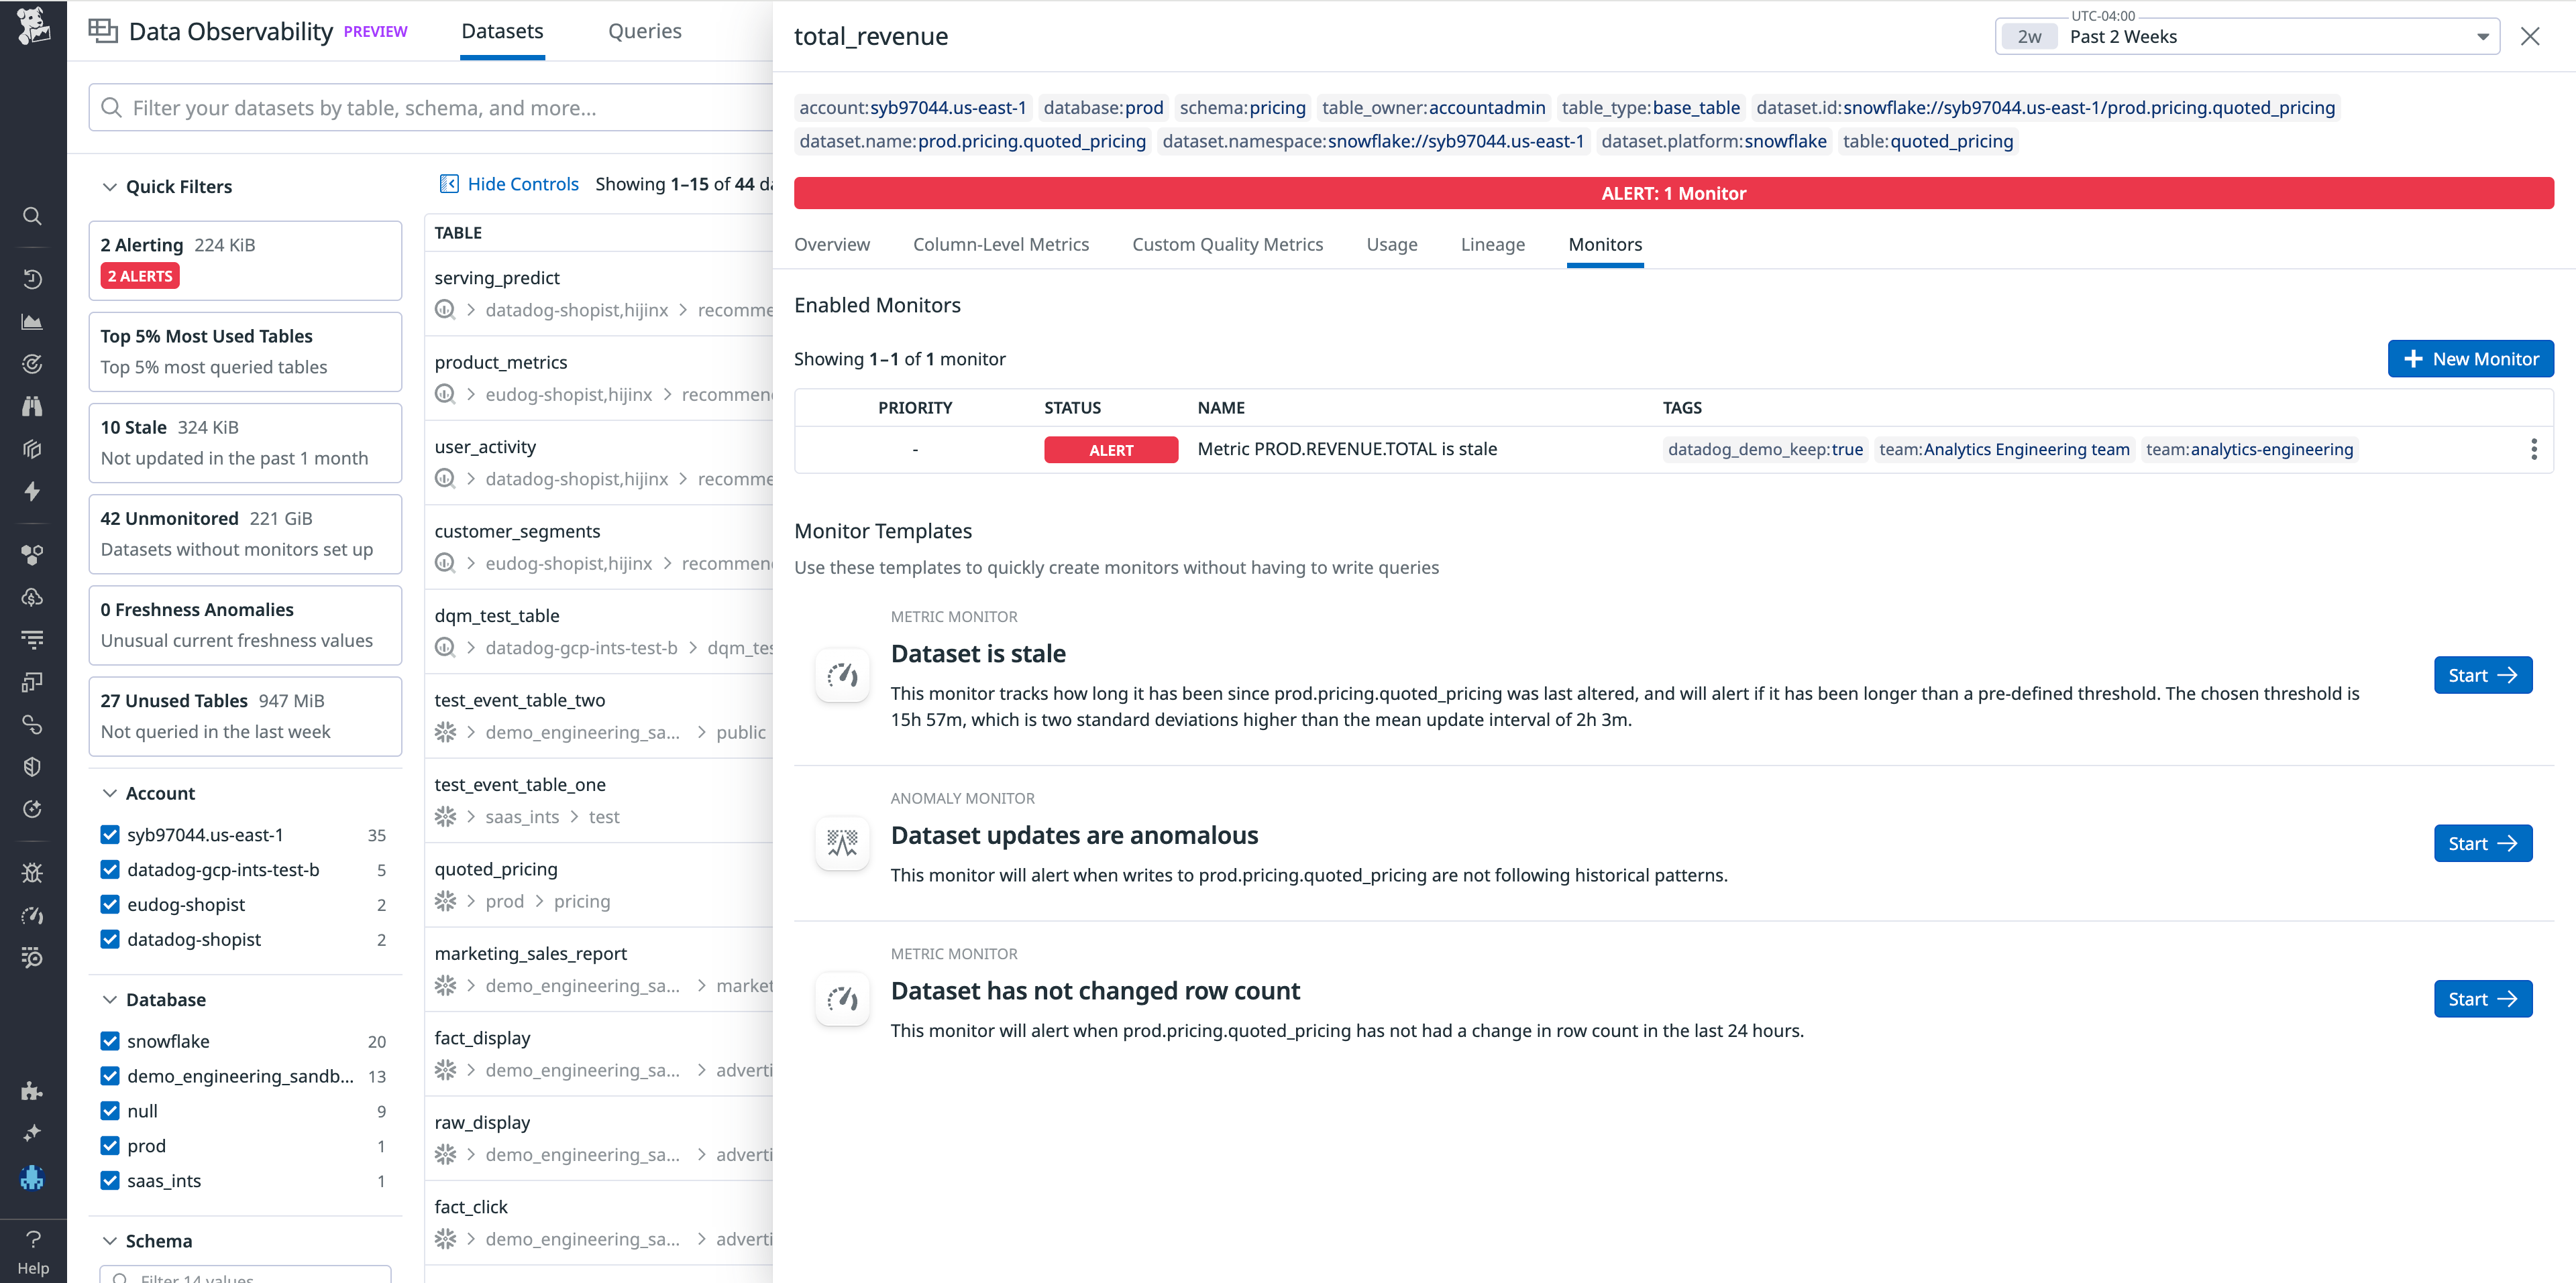The height and width of the screenshot is (1283, 2576).
Task: Switch to the Lineage tab
Action: click(1492, 245)
